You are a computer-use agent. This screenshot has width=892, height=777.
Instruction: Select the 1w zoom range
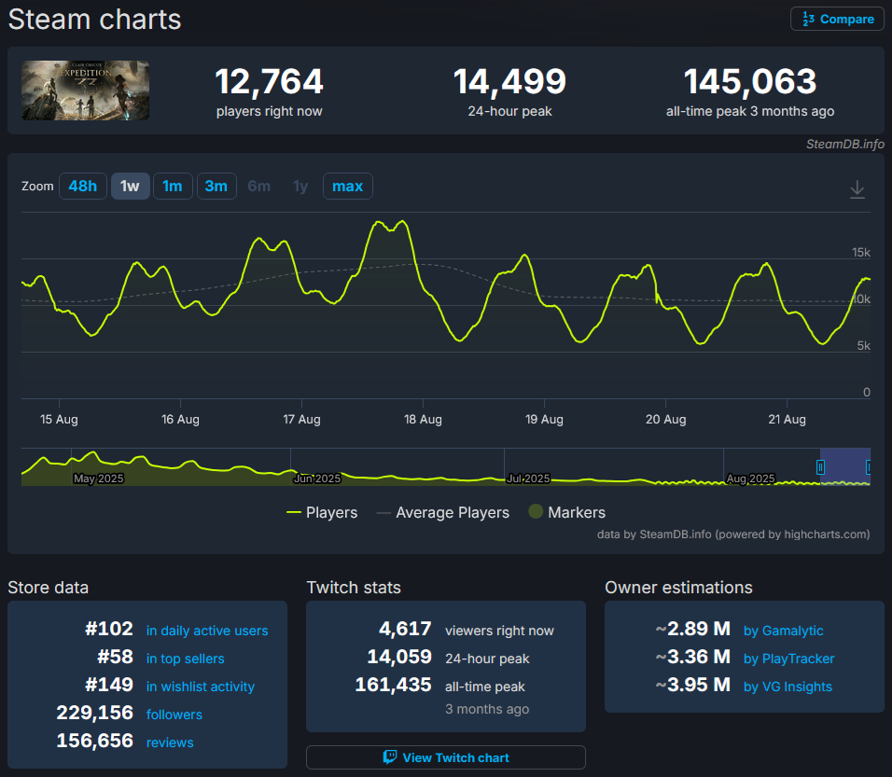click(130, 186)
